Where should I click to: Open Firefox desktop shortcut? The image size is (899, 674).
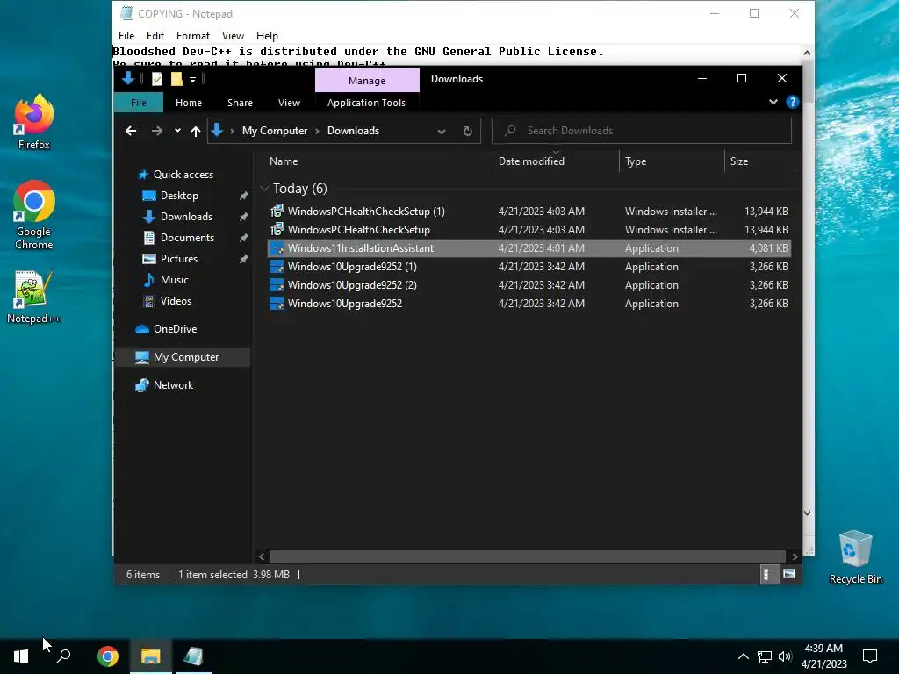[x=34, y=121]
